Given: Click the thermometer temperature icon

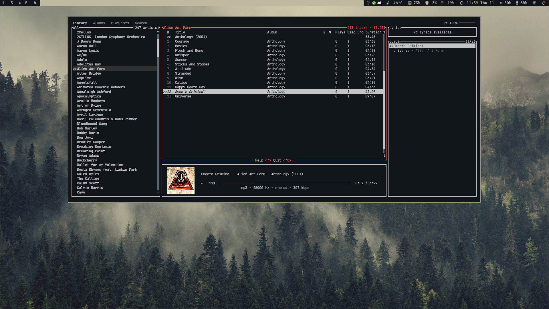Looking at the screenshot, I should coord(388,3).
